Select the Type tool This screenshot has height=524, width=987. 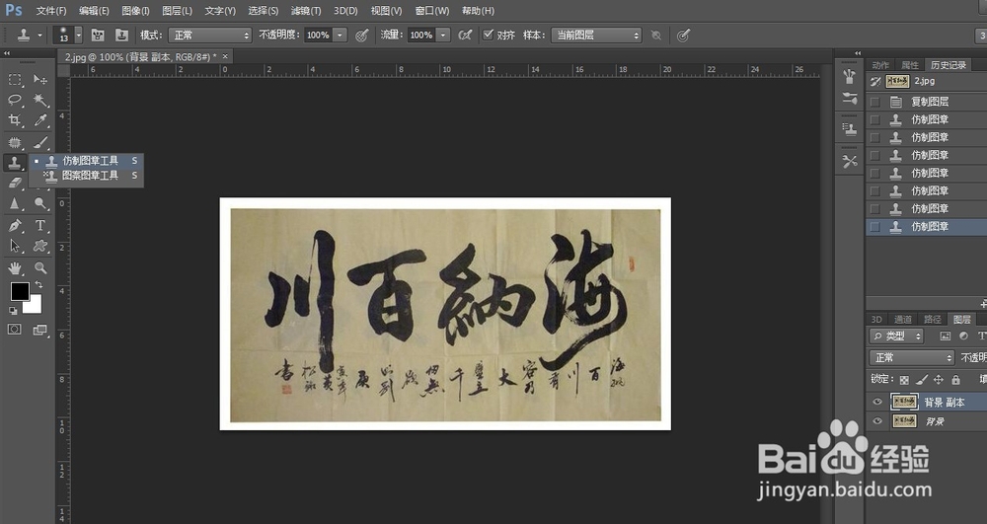click(x=40, y=225)
